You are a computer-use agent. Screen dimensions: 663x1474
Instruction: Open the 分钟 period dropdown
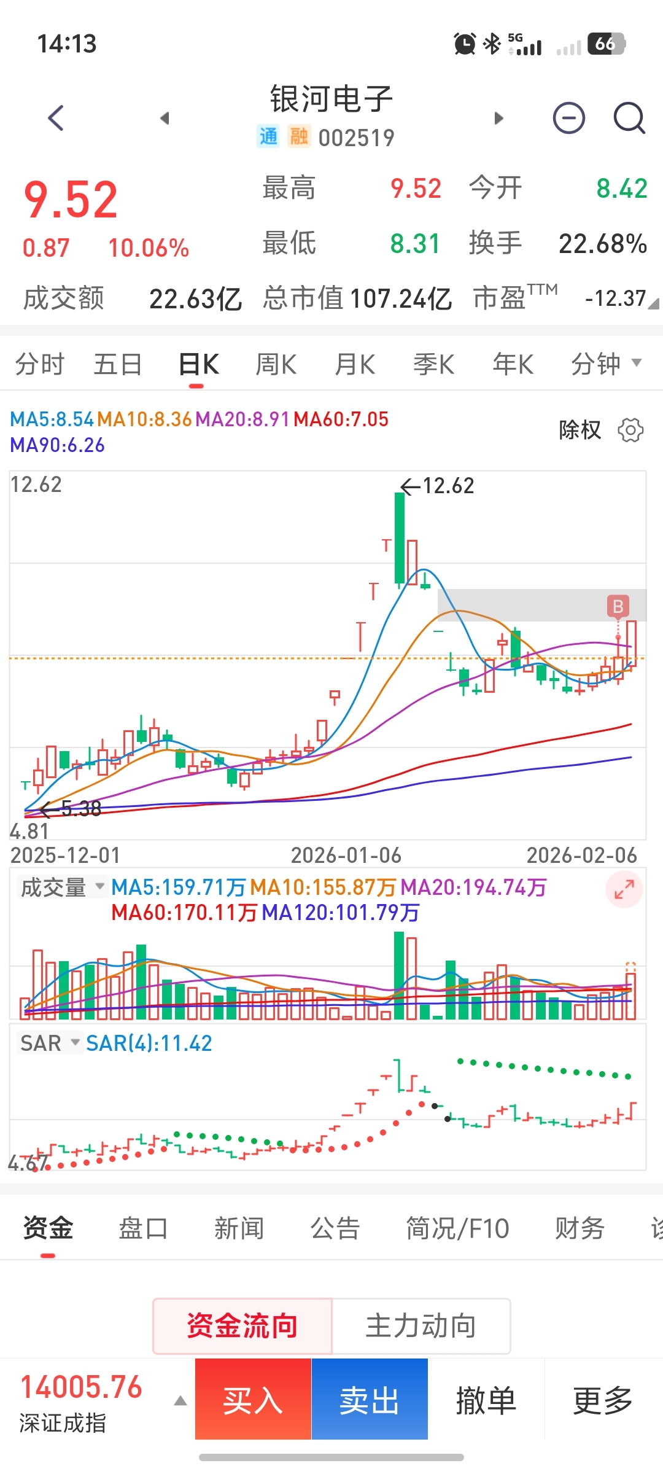point(606,364)
